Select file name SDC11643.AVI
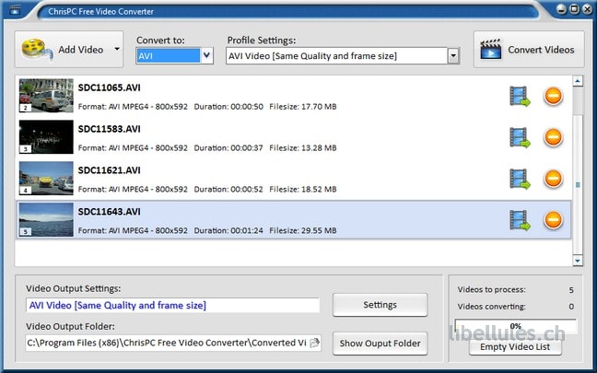The image size is (597, 373). tap(110, 212)
